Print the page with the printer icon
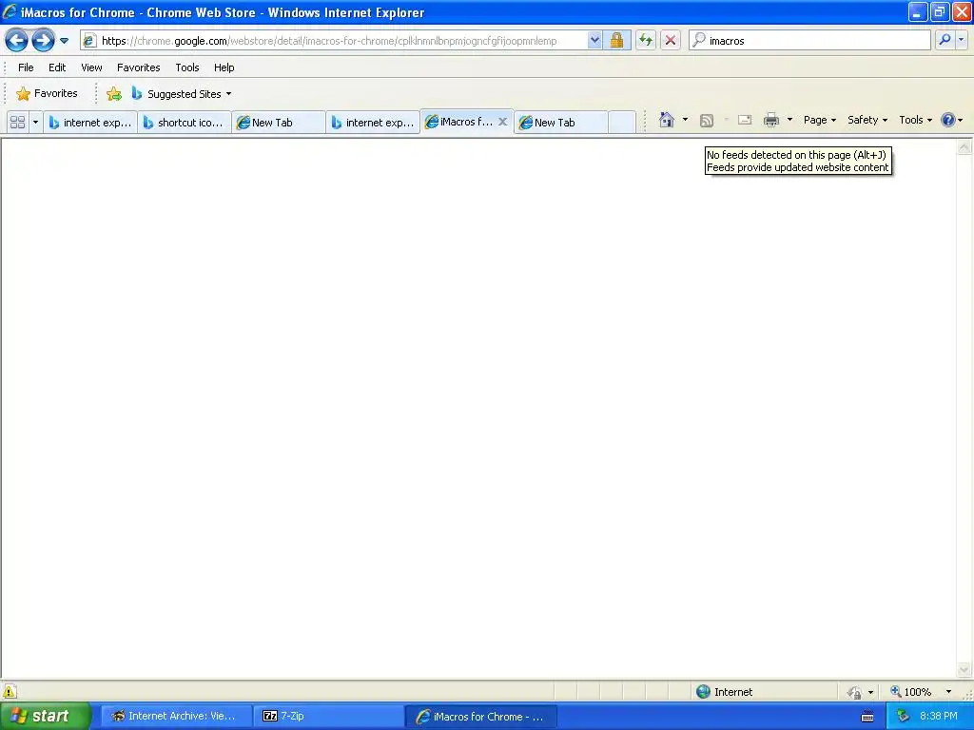 click(770, 120)
